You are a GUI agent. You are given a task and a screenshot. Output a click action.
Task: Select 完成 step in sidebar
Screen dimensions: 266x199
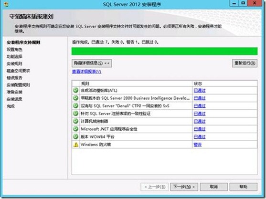pyautogui.click(x=11, y=106)
